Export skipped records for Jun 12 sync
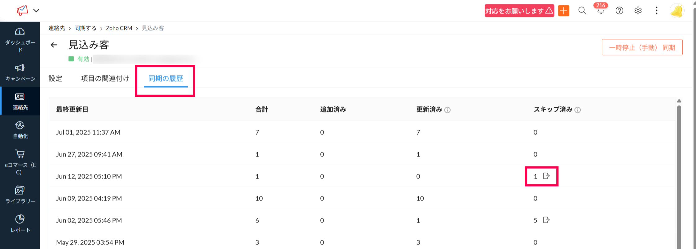Screen dimensions: 696x249 [546, 176]
